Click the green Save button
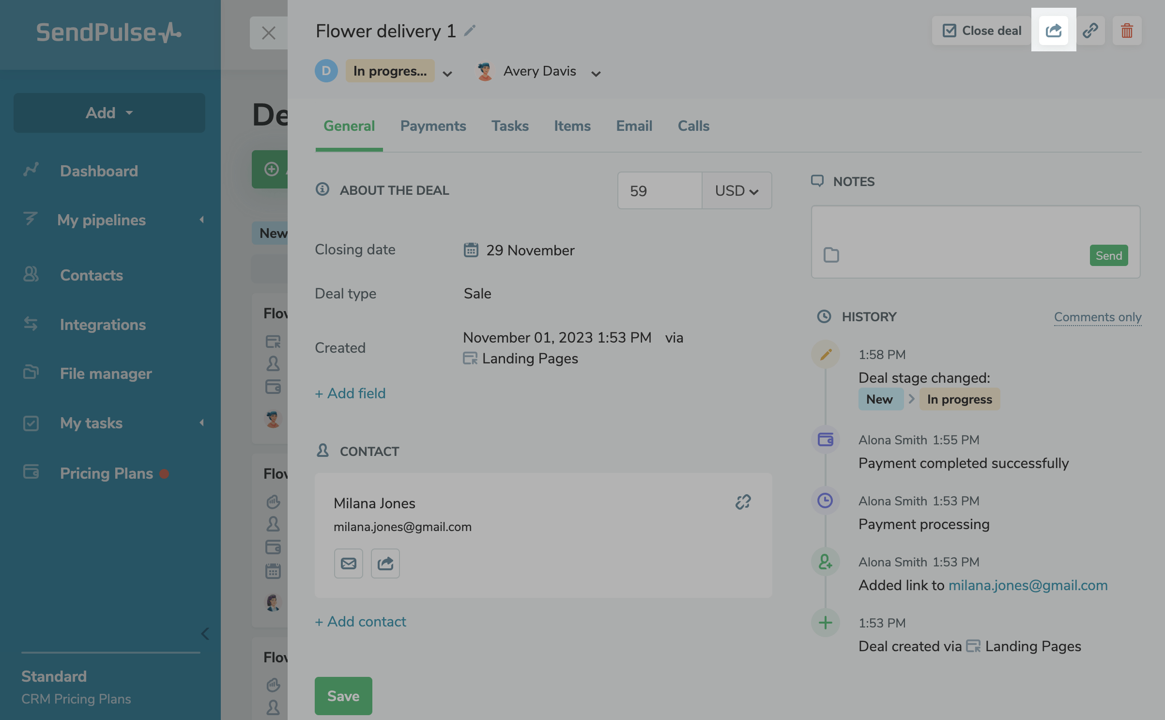The width and height of the screenshot is (1165, 720). (x=343, y=696)
